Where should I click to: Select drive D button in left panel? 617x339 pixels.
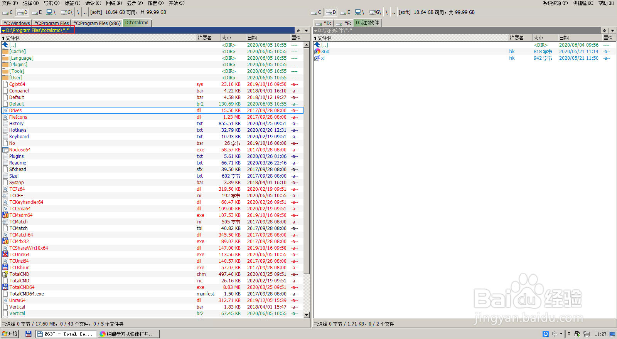pos(22,12)
